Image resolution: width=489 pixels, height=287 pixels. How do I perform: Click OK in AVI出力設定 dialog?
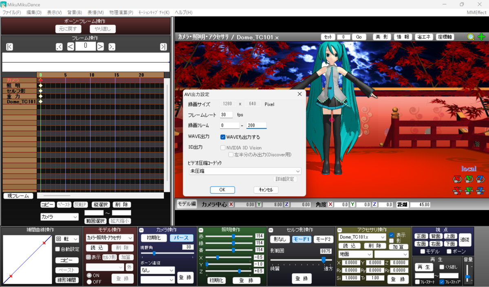tap(222, 190)
